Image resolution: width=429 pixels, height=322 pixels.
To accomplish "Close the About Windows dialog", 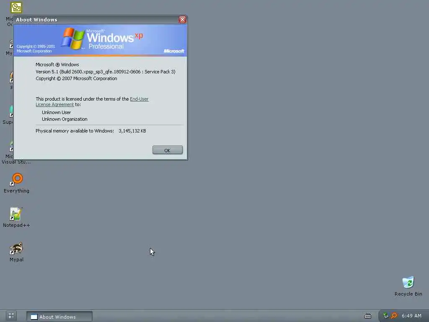I will (182, 19).
